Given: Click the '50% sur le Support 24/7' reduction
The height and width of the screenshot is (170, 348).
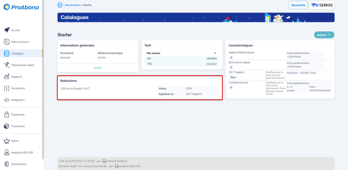Looking at the screenshot, I should [75, 88].
